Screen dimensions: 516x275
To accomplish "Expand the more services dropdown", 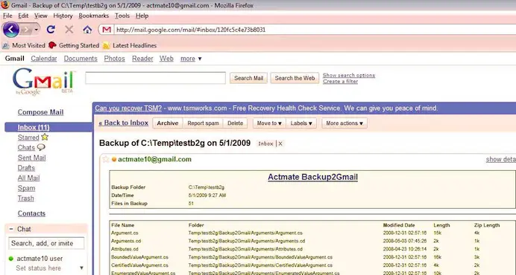I will [191, 59].
